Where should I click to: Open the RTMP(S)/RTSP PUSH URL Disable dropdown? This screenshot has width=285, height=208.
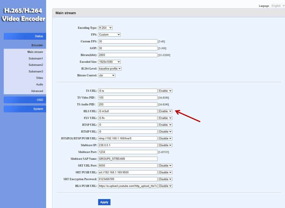(x=165, y=138)
